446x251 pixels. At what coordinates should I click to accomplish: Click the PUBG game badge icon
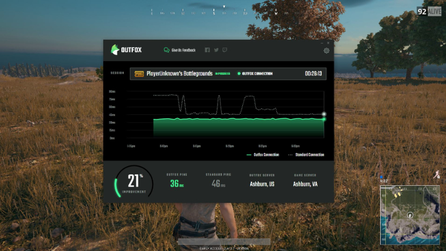[138, 74]
